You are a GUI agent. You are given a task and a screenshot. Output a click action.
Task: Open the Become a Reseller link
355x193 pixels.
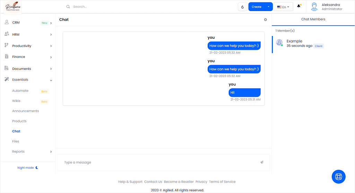179,182
